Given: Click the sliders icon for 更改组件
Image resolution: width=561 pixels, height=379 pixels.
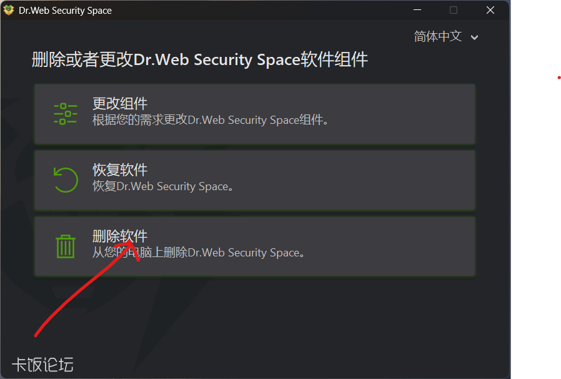Looking at the screenshot, I should [x=66, y=114].
